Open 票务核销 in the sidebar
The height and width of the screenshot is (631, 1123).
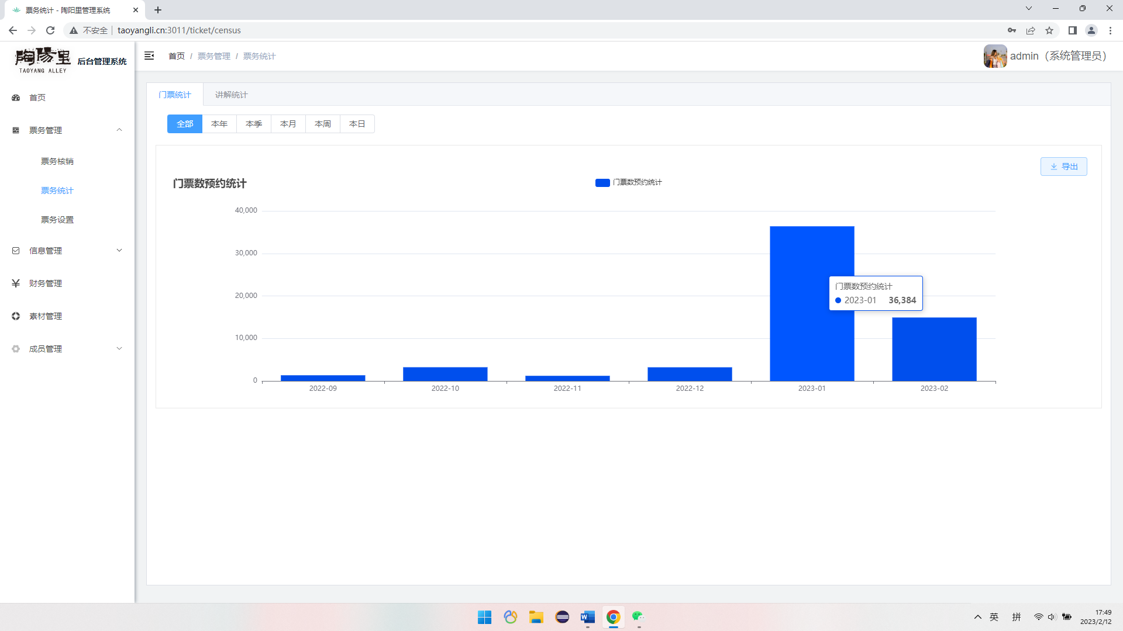(x=57, y=161)
